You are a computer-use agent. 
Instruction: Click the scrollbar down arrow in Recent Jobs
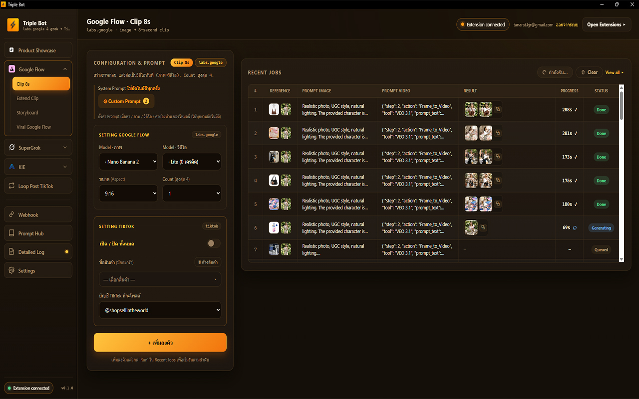(622, 259)
